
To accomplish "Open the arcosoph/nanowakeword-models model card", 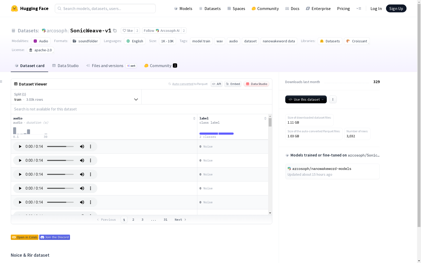I will click(x=332, y=171).
